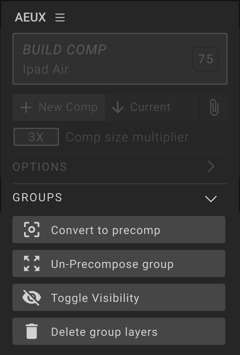Click the OPTIONS section header text
Screen dimensions: 240x355
click(40, 167)
